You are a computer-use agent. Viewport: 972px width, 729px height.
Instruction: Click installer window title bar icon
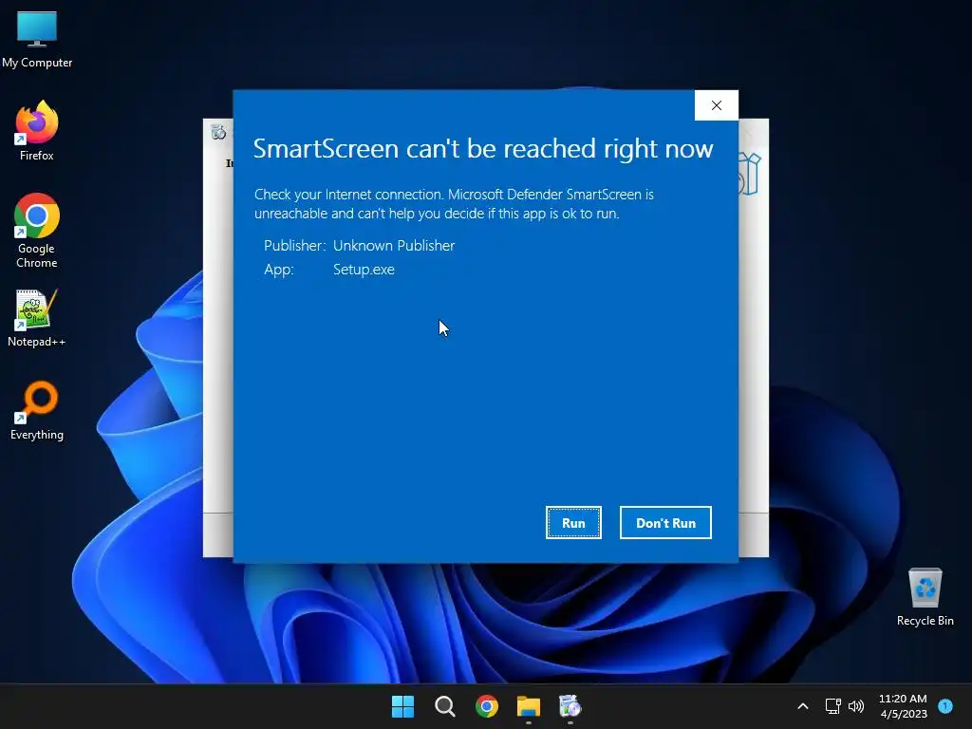point(218,132)
